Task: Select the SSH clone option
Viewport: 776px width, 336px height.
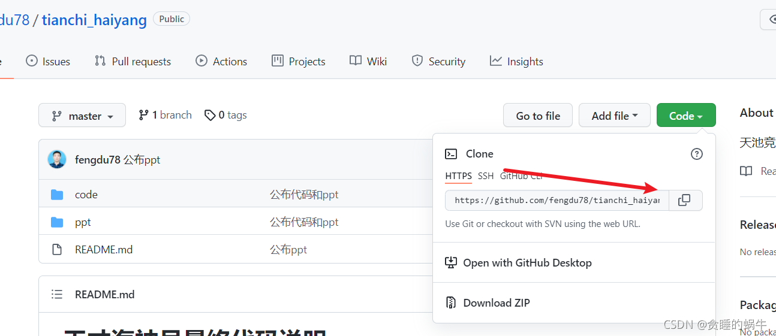Action: 486,176
